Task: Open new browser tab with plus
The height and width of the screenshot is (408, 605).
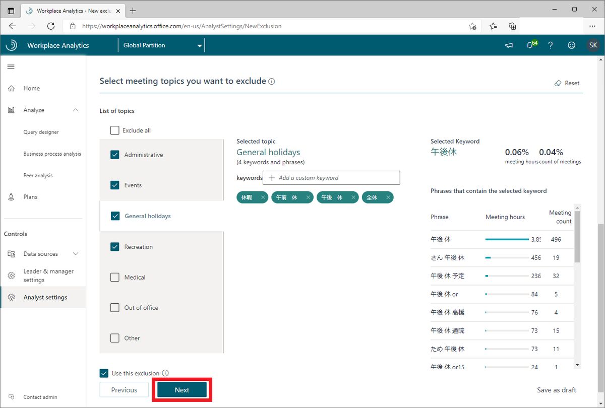Action: 133,10
